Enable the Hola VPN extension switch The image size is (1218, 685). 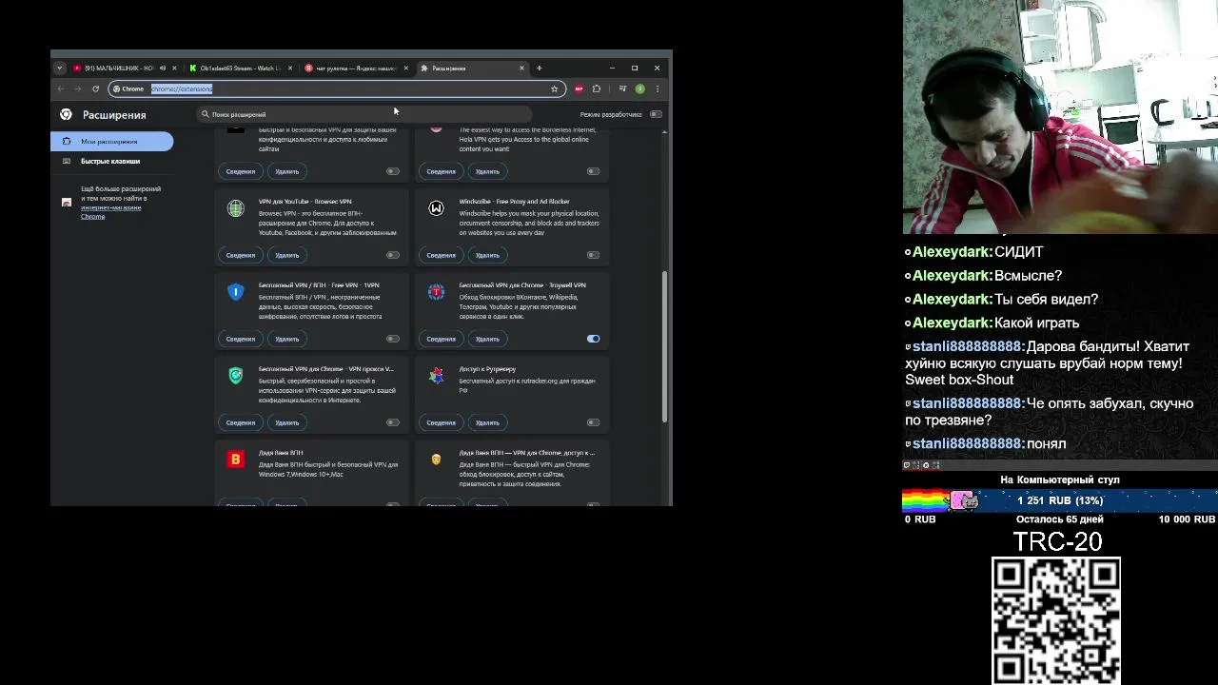593,171
